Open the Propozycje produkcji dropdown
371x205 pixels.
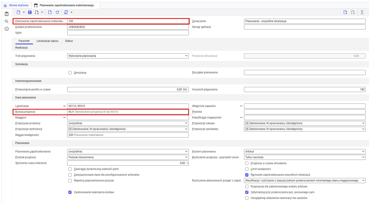[x=128, y=123]
